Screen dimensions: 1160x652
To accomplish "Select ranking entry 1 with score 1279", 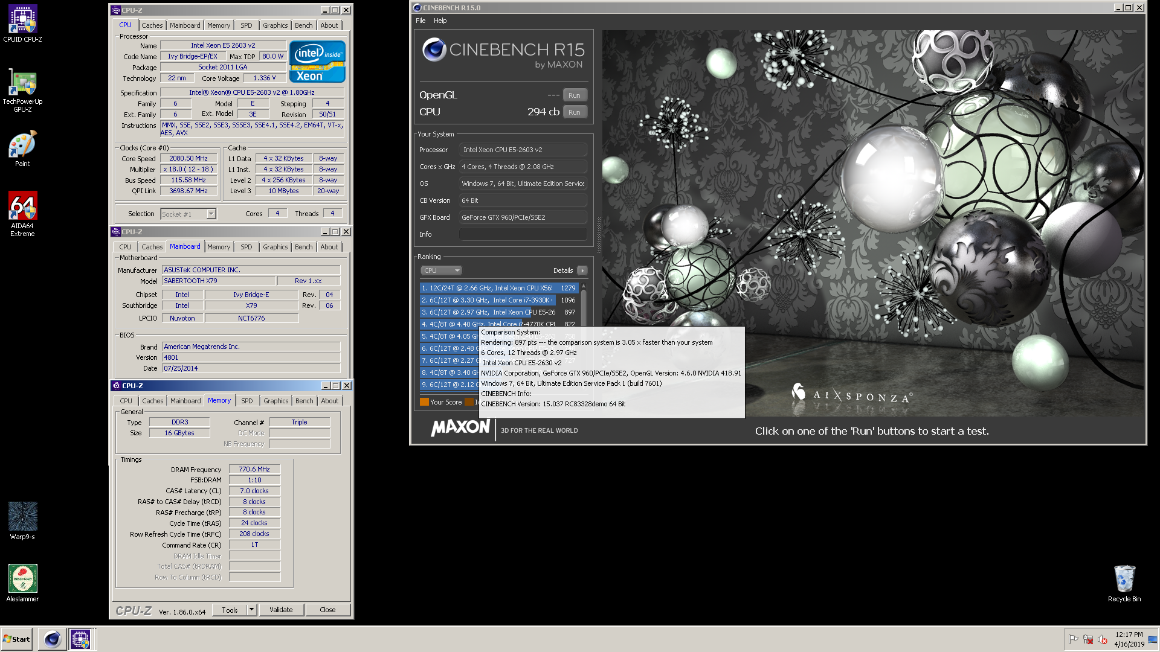I will coord(499,288).
